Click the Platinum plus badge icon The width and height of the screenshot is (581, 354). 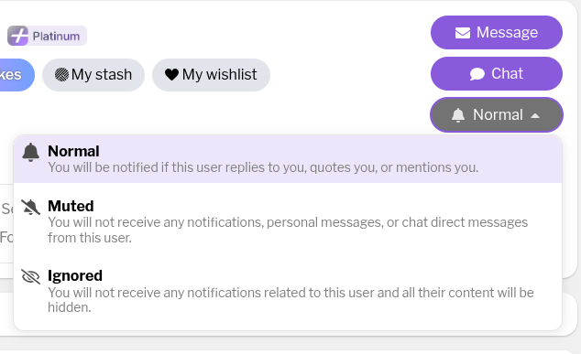point(17,36)
